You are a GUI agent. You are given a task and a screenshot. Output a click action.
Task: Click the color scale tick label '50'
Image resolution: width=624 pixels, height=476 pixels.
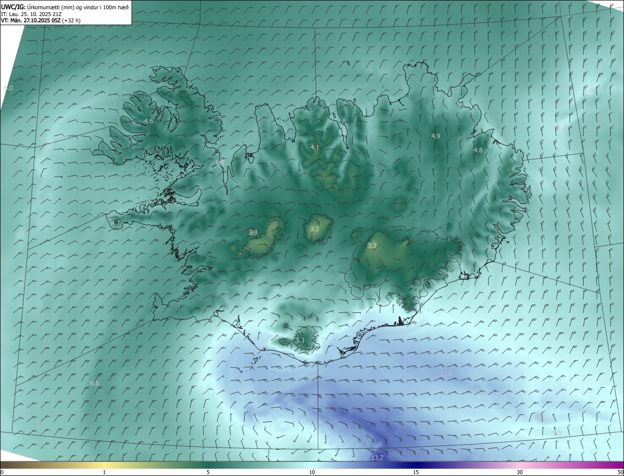click(x=620, y=473)
